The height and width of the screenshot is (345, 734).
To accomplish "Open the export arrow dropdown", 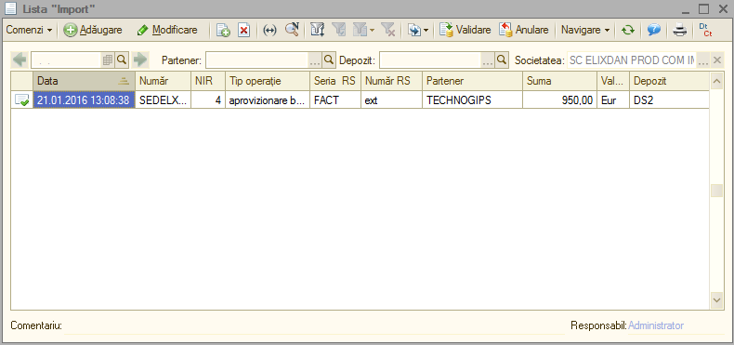I will tap(417, 31).
